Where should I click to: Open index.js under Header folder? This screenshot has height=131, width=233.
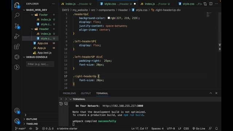(x=46, y=34)
